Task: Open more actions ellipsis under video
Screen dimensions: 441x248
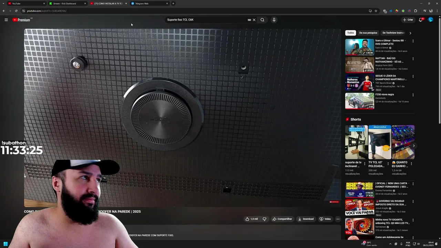Action: pos(338,219)
